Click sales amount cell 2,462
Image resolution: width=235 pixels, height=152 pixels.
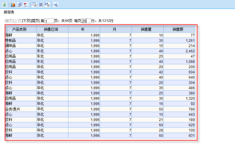click(179, 51)
